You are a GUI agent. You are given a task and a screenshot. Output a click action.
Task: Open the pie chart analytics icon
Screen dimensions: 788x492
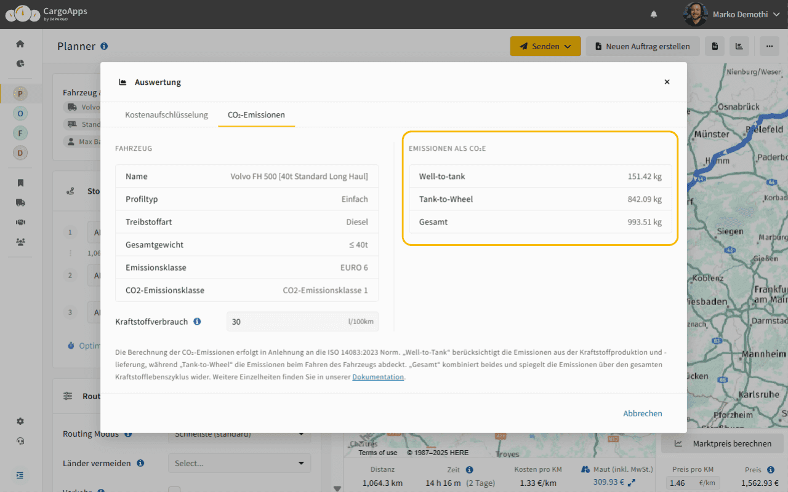(20, 63)
